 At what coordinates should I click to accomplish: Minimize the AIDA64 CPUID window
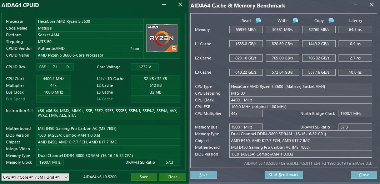point(164,5)
